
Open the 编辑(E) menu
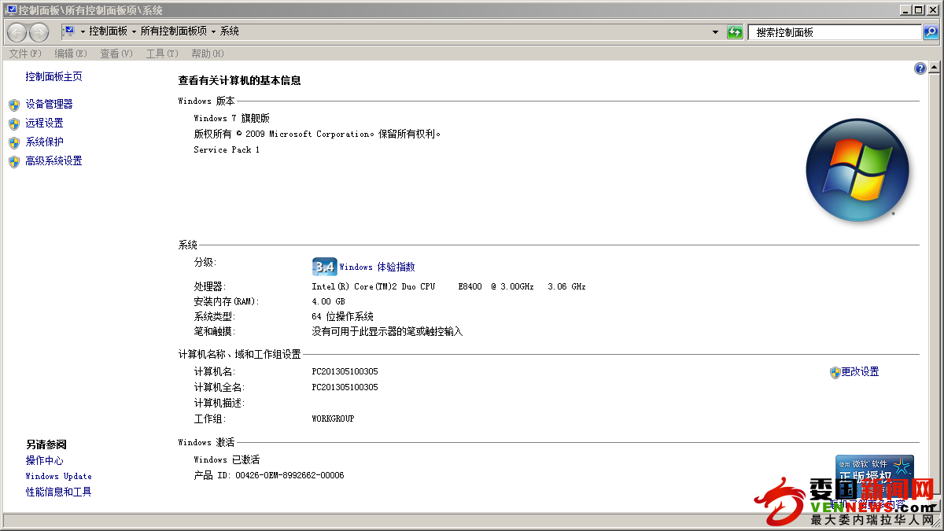pyautogui.click(x=71, y=53)
